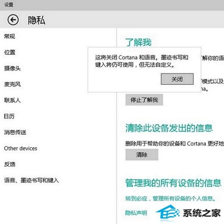Select 联系人 in the left list
224x224 pixels.
pos(12,100)
